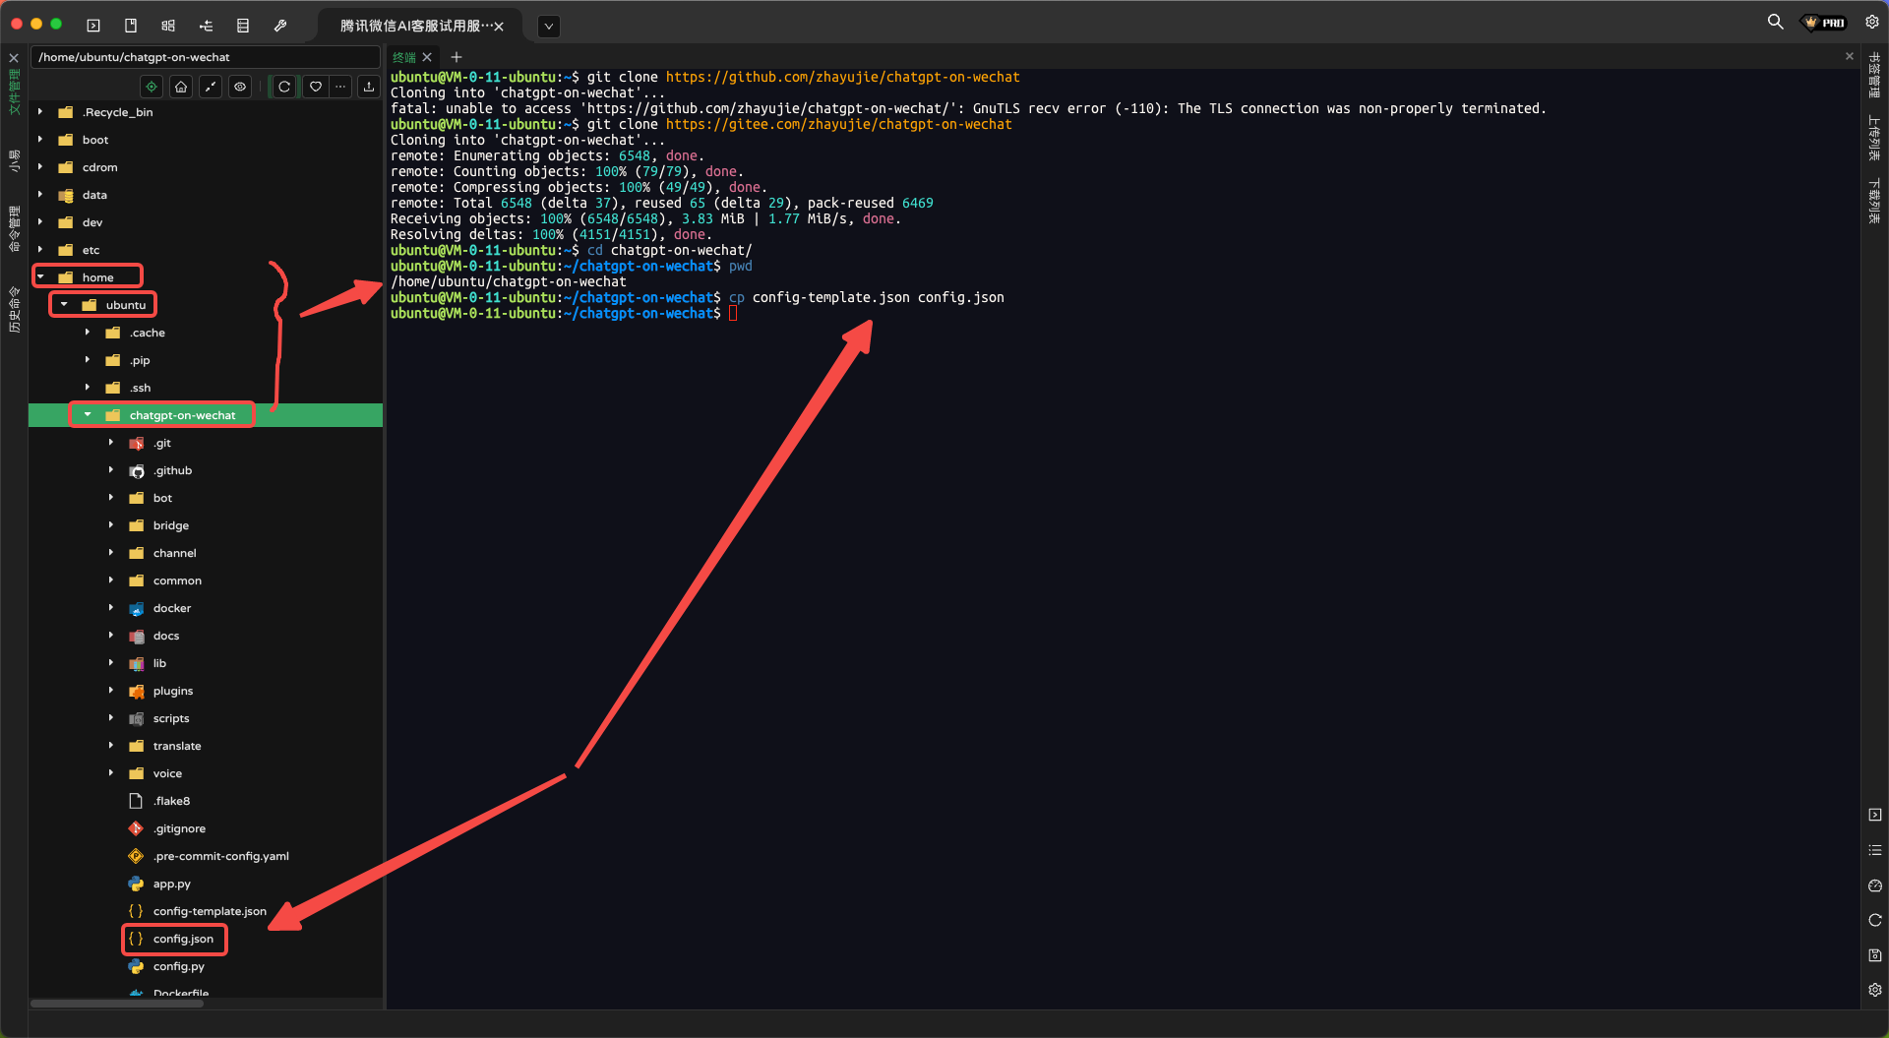Open the session tabs dropdown chevron
The height and width of the screenshot is (1038, 1889).
tap(549, 27)
